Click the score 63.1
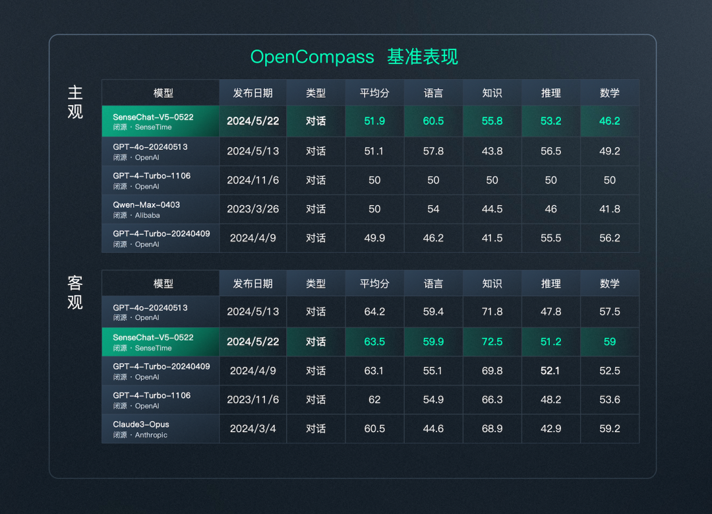This screenshot has width=712, height=514. tap(374, 371)
